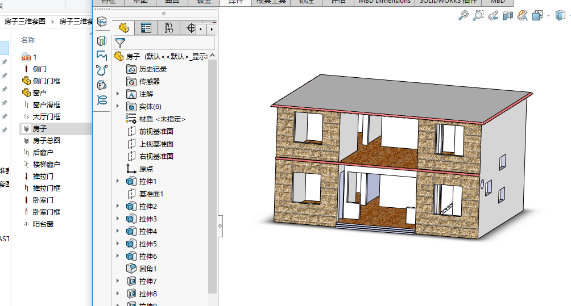Switch to the PropertyManager tab

(146, 28)
